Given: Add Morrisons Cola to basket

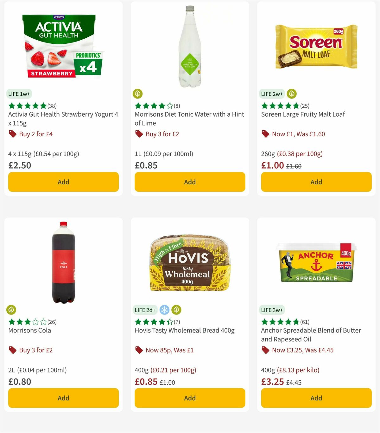Looking at the screenshot, I should pyautogui.click(x=63, y=398).
